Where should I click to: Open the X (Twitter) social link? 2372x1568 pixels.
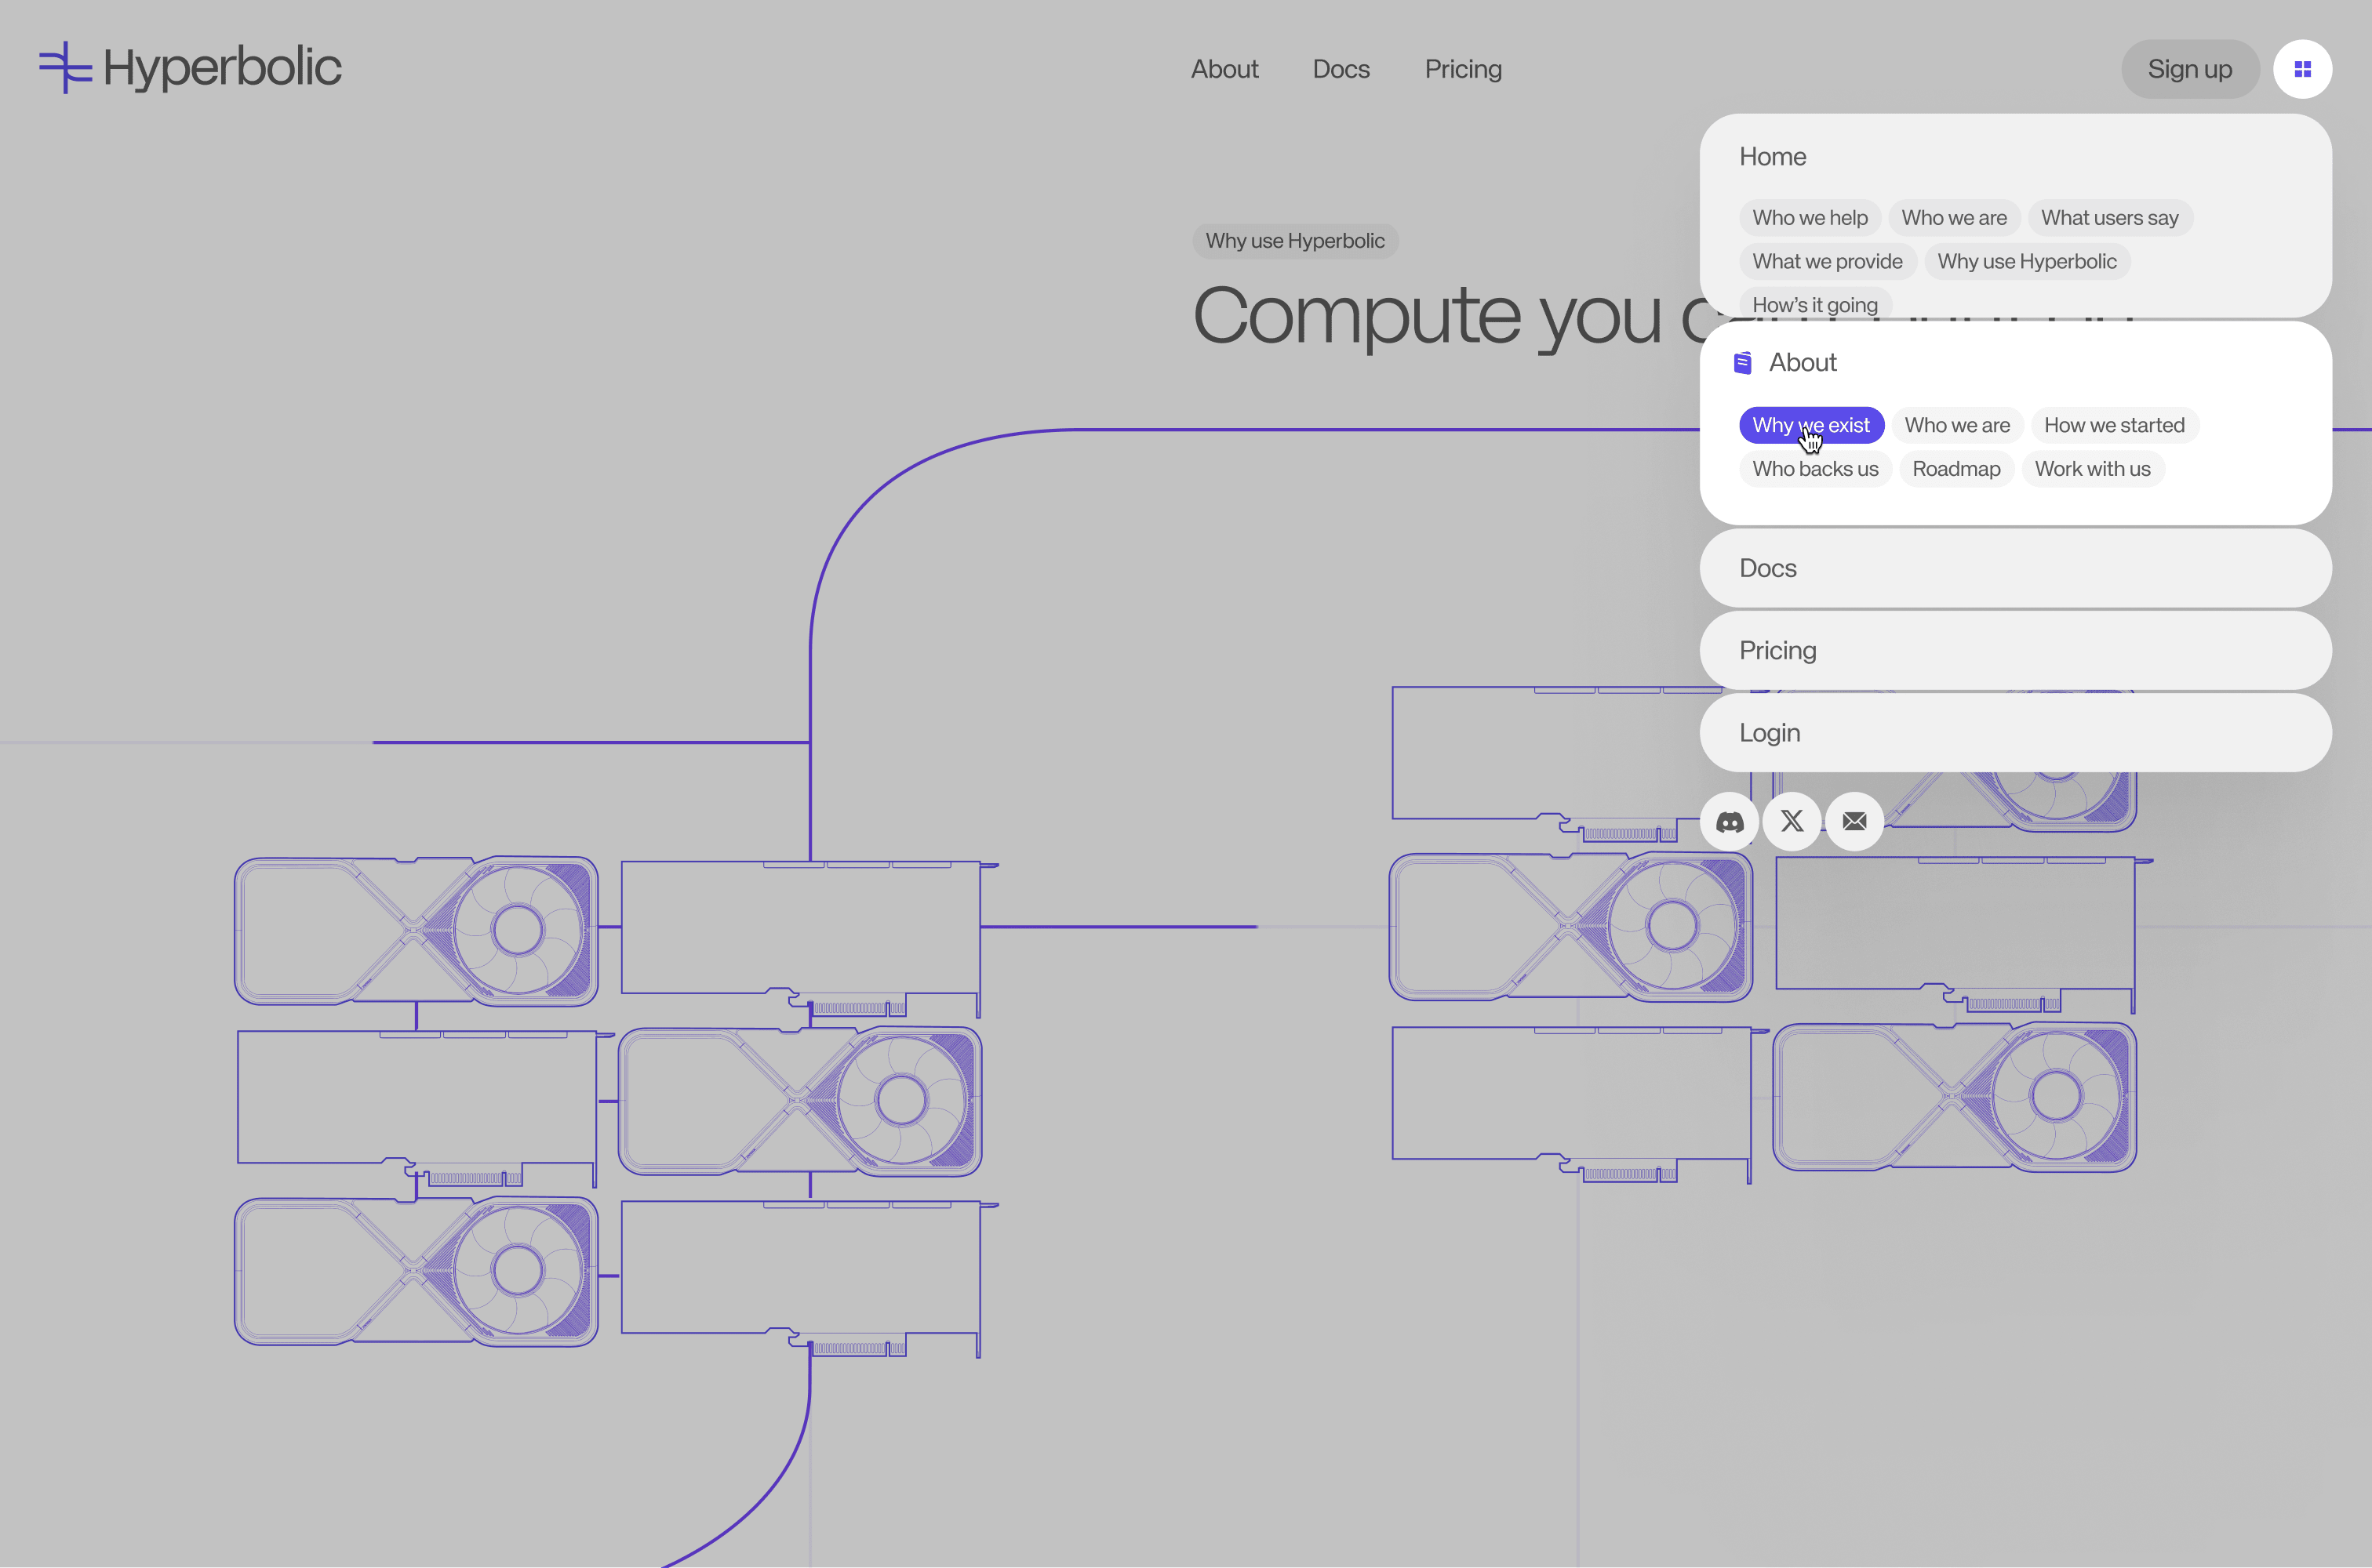point(1792,821)
